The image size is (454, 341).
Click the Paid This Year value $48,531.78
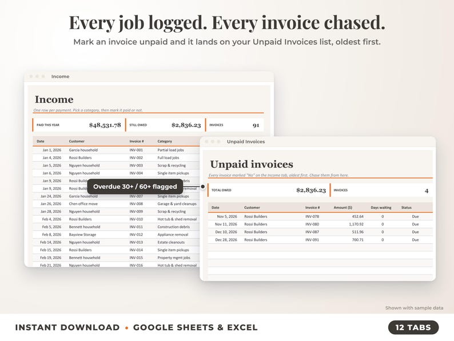pos(105,125)
